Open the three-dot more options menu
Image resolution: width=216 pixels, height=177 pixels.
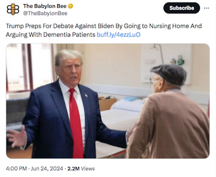[x=206, y=8]
